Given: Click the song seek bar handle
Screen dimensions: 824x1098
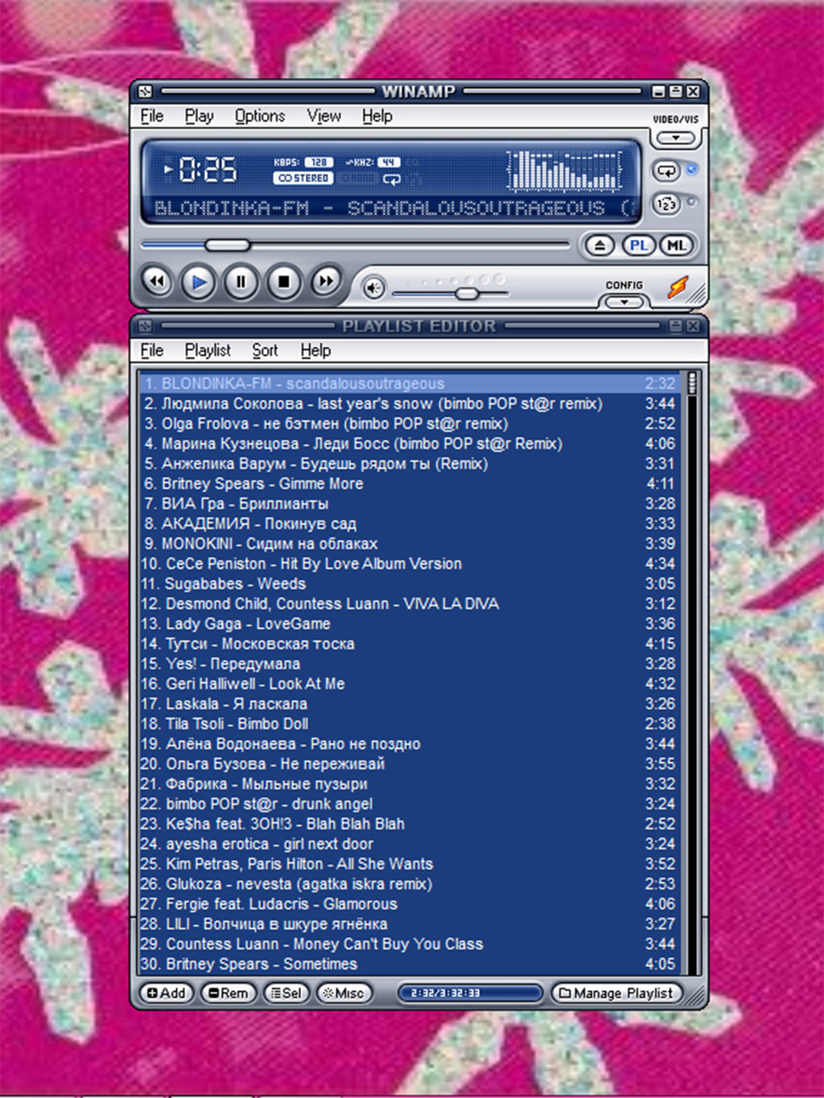Looking at the screenshot, I should point(227,245).
